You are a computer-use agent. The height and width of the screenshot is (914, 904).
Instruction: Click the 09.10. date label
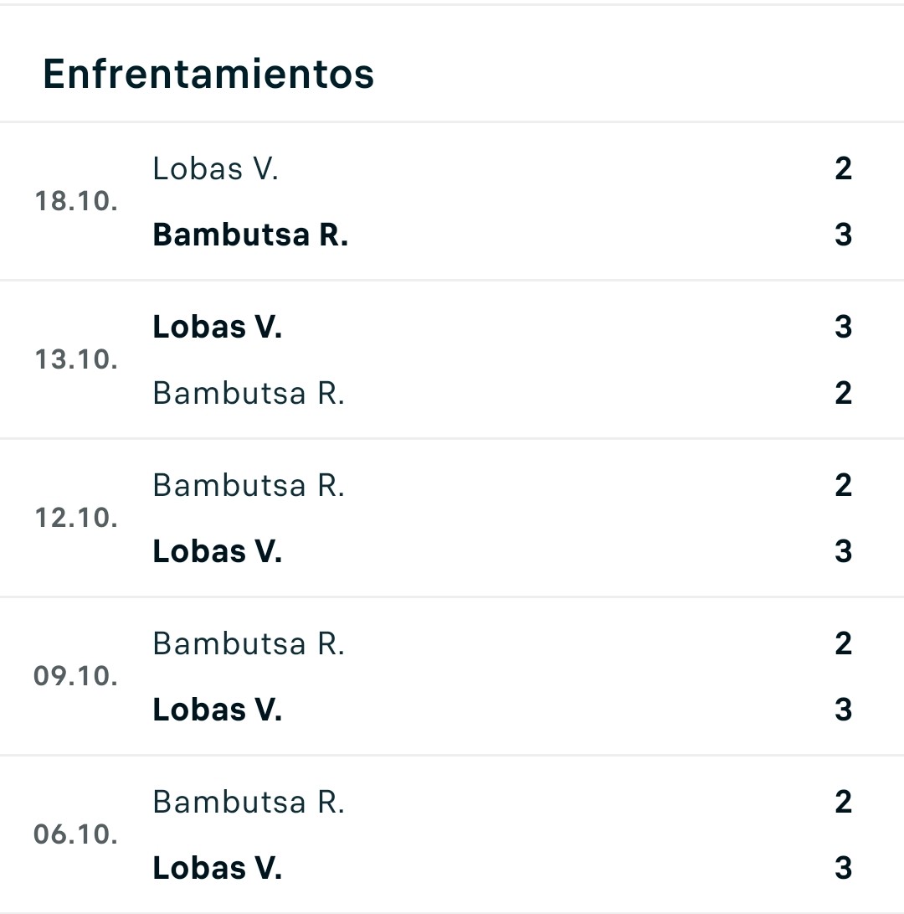point(75,676)
